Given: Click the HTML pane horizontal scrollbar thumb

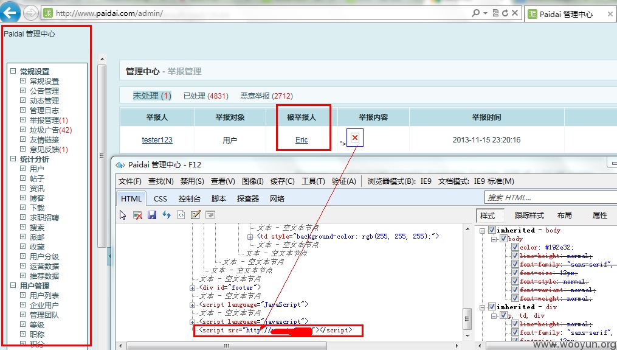Looking at the screenshot, I should [226, 346].
